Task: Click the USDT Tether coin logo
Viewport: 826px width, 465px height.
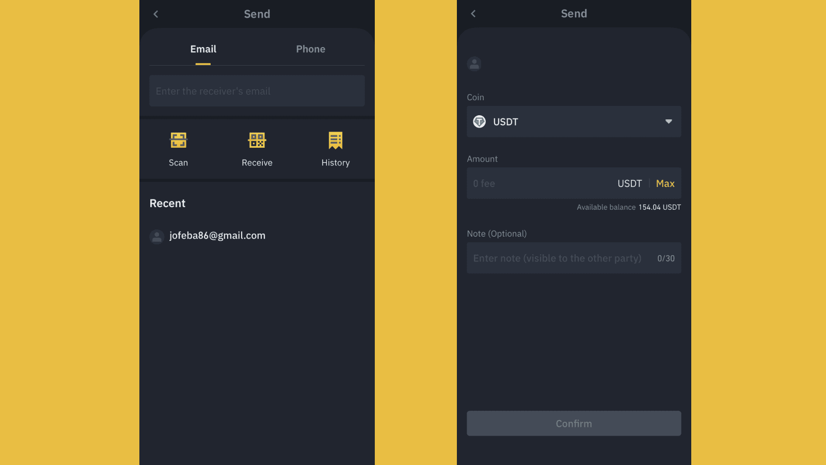Action: [480, 121]
